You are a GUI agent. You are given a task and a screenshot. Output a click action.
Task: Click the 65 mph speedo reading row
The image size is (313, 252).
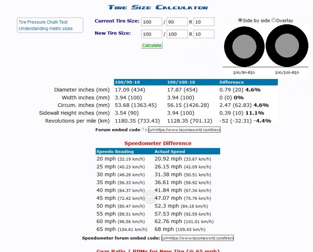pos(122,229)
